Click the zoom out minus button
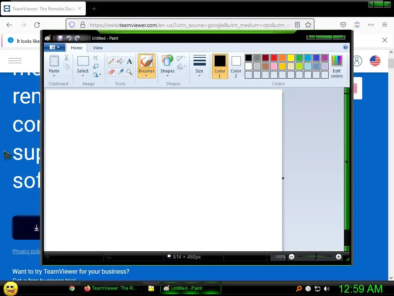Image resolution: width=394 pixels, height=296 pixels. pyautogui.click(x=292, y=257)
